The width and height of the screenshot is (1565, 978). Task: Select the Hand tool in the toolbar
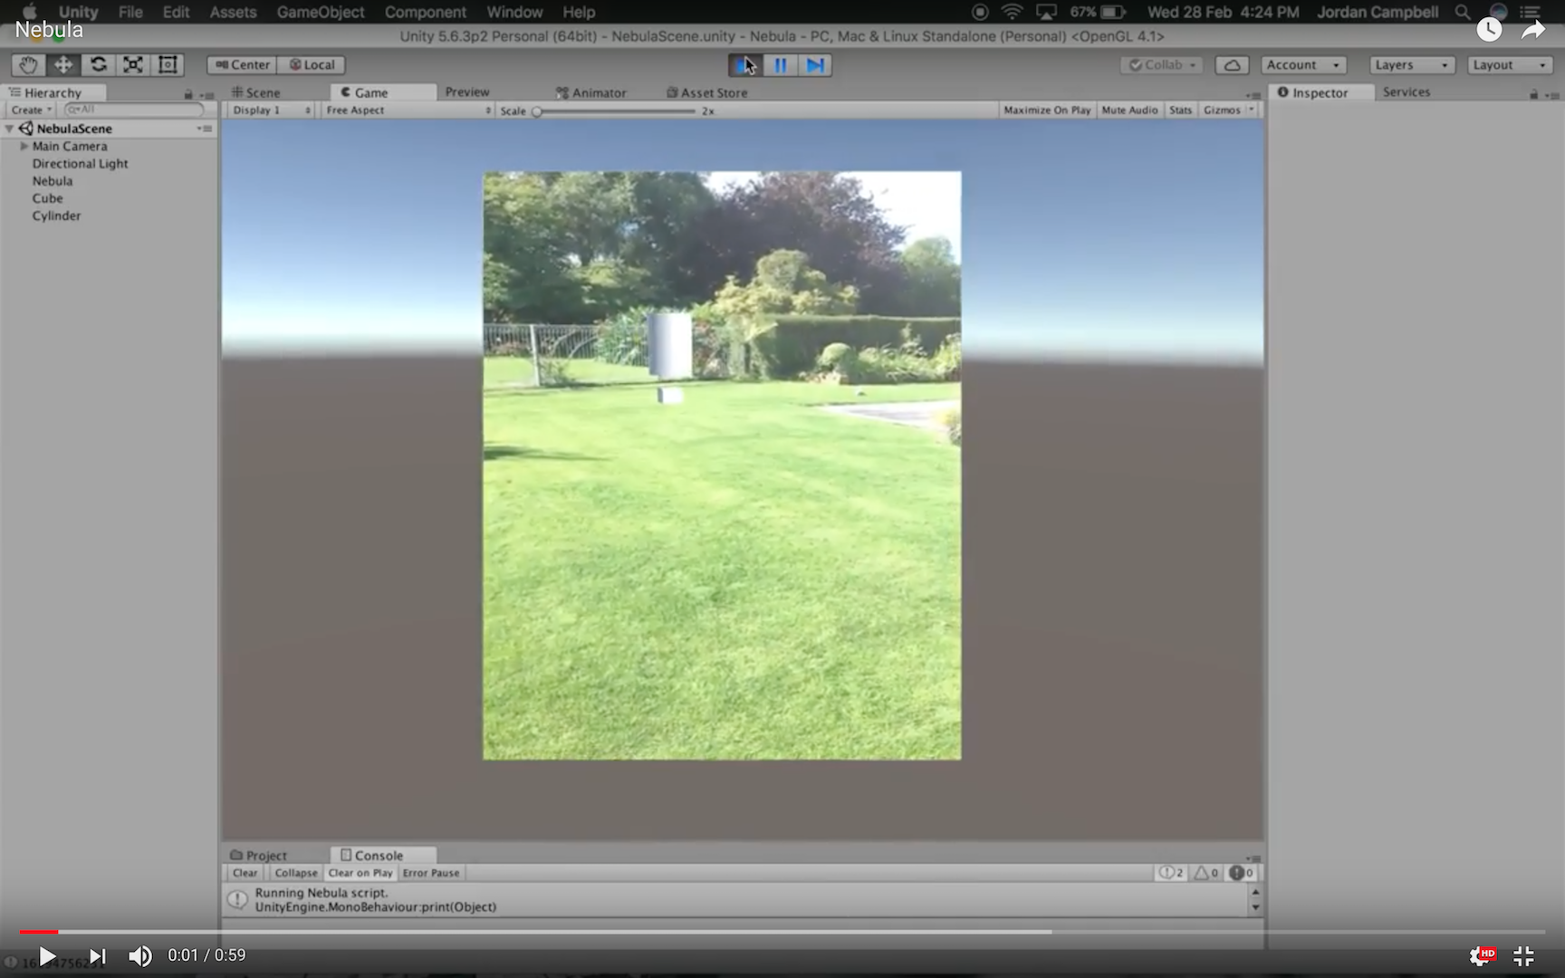[28, 65]
